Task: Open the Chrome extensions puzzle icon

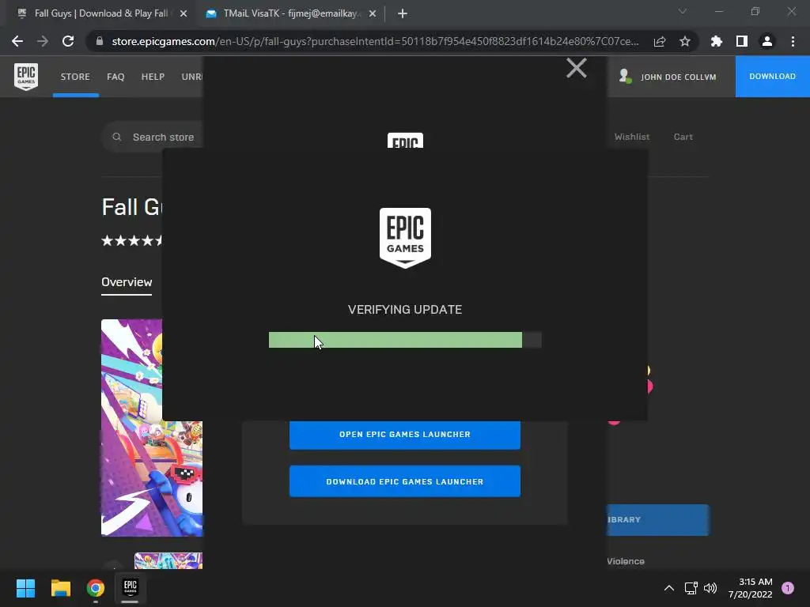Action: point(716,41)
